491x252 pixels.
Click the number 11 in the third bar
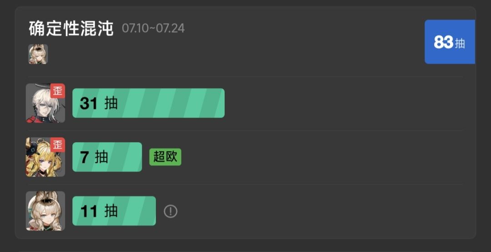(89, 211)
